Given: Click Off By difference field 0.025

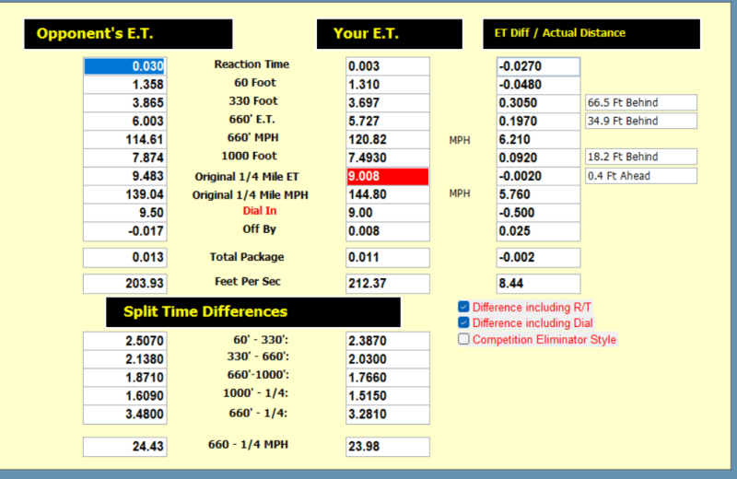Looking at the screenshot, I should click(x=538, y=231).
